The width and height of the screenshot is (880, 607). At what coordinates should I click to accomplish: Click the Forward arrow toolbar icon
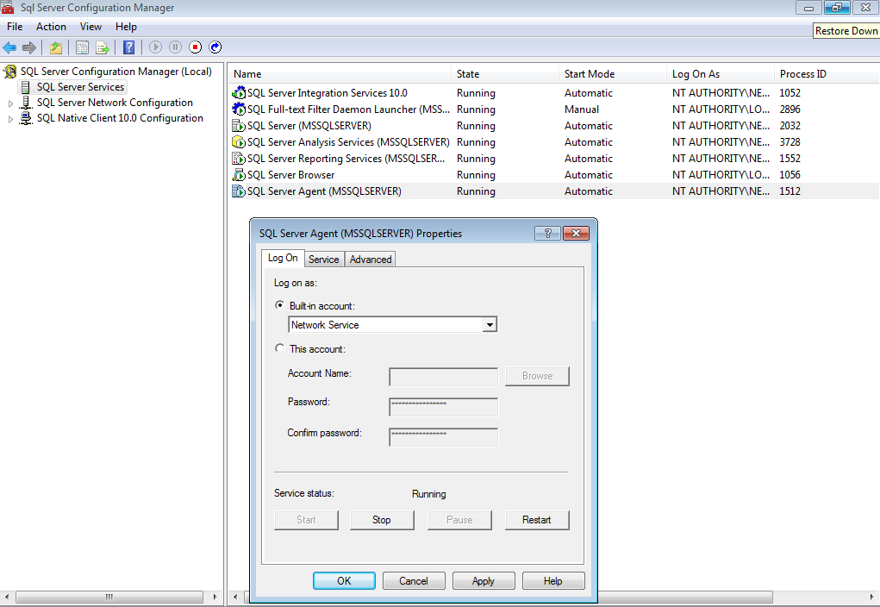click(29, 47)
